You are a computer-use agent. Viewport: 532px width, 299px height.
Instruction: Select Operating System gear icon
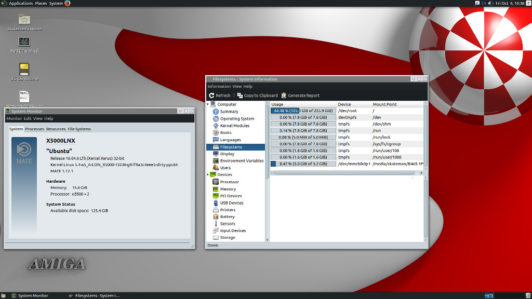coord(216,119)
